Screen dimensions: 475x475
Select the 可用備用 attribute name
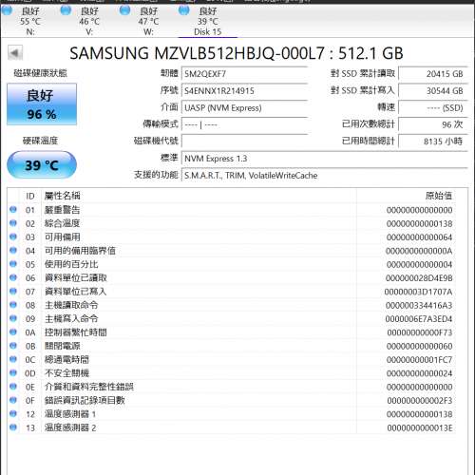(x=63, y=237)
